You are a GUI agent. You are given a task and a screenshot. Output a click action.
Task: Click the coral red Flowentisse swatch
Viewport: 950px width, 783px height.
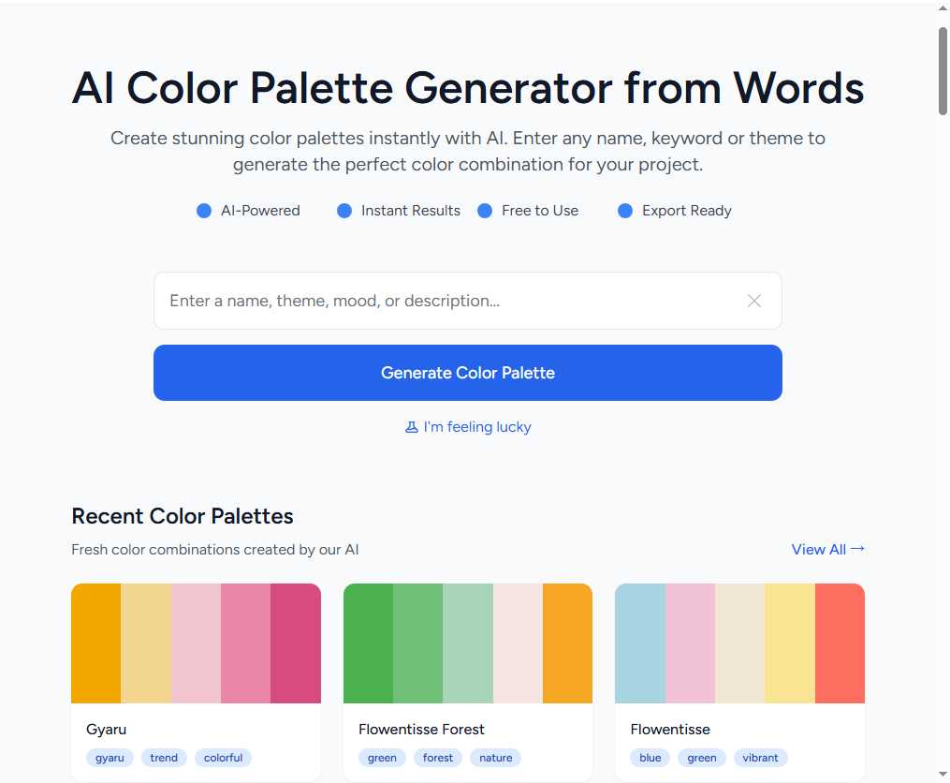(x=840, y=643)
